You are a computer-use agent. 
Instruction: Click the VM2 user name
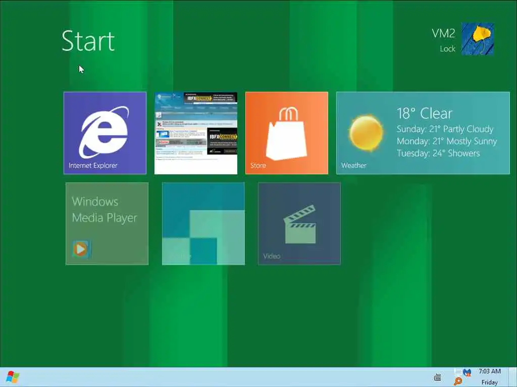443,33
